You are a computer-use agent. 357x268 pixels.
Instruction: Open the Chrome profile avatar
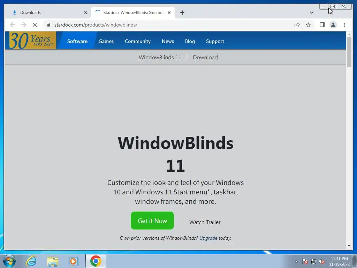click(x=333, y=25)
